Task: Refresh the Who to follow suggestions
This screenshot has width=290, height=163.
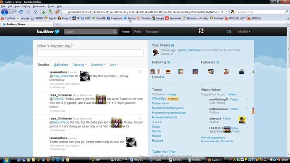Action: tap(232, 94)
